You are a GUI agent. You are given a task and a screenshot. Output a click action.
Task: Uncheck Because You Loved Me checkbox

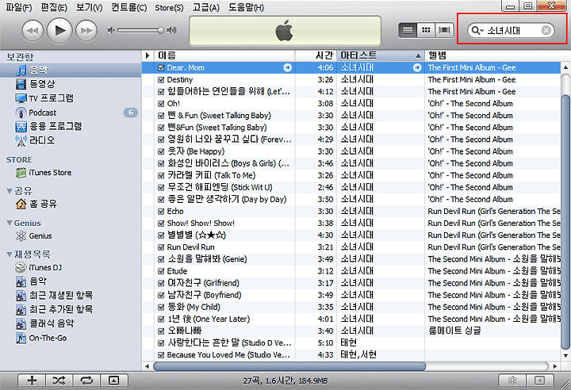161,355
